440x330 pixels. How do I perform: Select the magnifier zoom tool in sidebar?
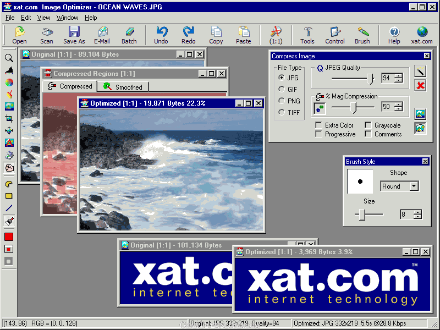pyautogui.click(x=9, y=58)
